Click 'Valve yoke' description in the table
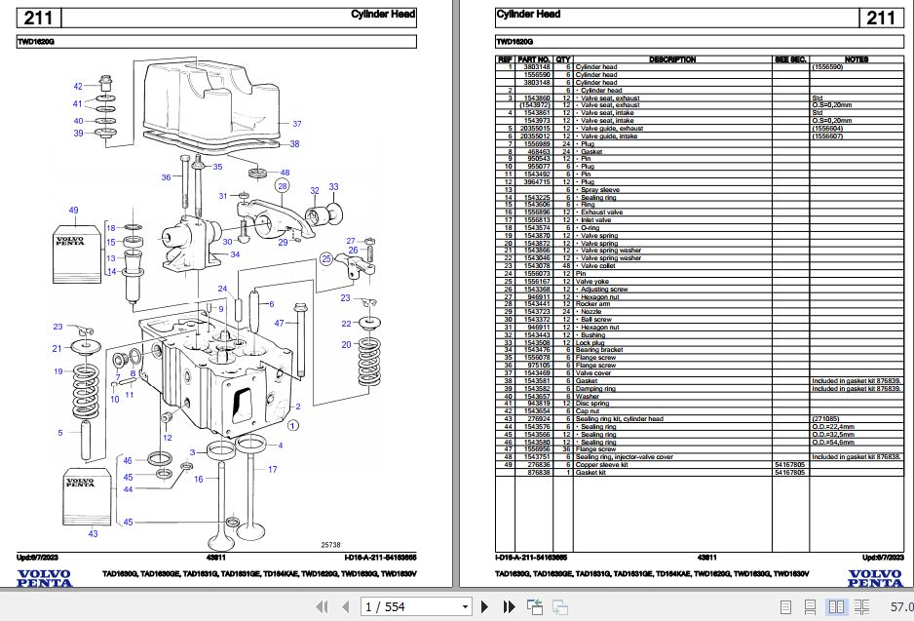Screen dimensions: 914x621 pyautogui.click(x=591, y=281)
